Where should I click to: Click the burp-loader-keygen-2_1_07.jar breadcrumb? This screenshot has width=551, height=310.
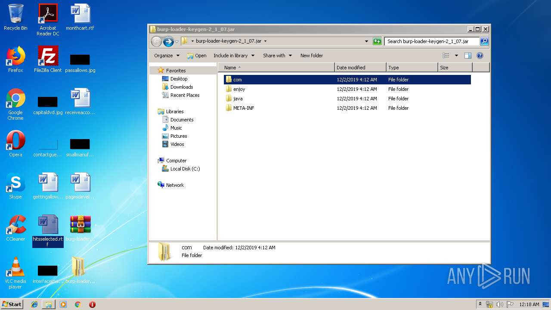(228, 41)
